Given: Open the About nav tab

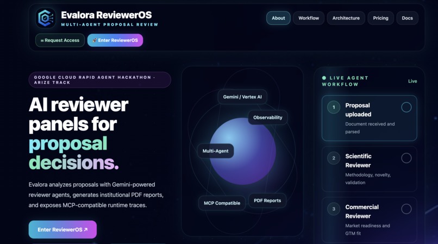Looking at the screenshot, I should [x=278, y=18].
